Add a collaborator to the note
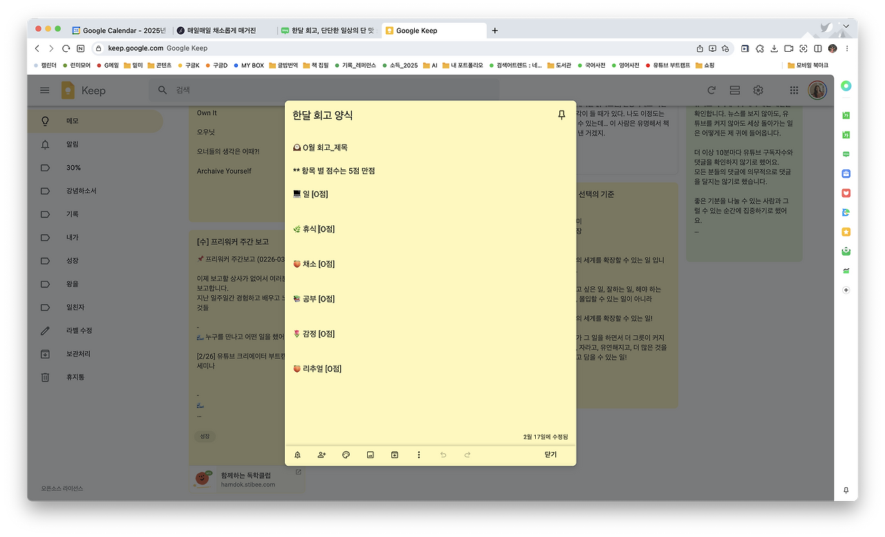 tap(322, 455)
